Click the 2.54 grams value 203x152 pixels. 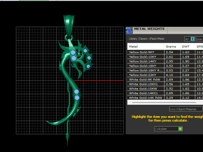(169, 52)
